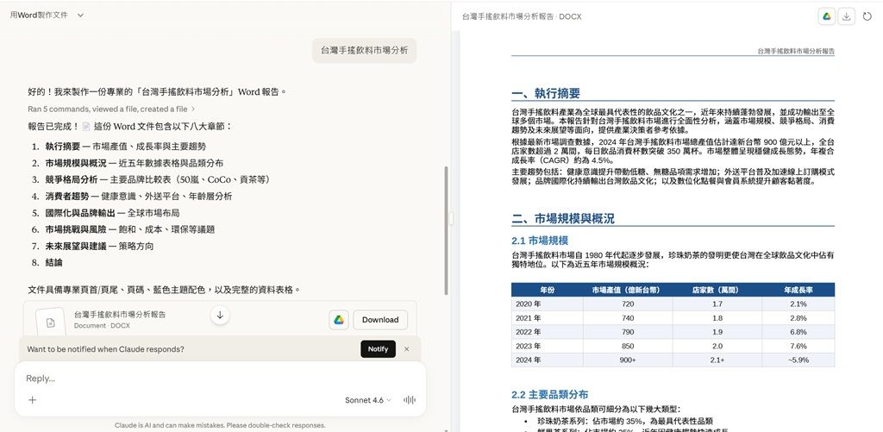Click the chat panel scrollbar
Screen dimensions: 883x432
click(x=447, y=231)
